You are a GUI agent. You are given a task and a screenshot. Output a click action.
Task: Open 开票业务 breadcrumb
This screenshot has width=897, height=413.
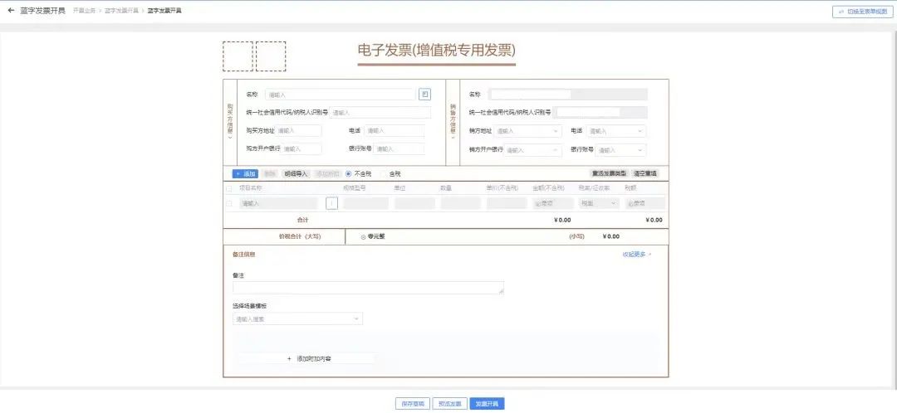point(84,10)
